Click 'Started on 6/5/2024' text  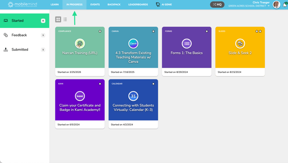tap(68, 125)
